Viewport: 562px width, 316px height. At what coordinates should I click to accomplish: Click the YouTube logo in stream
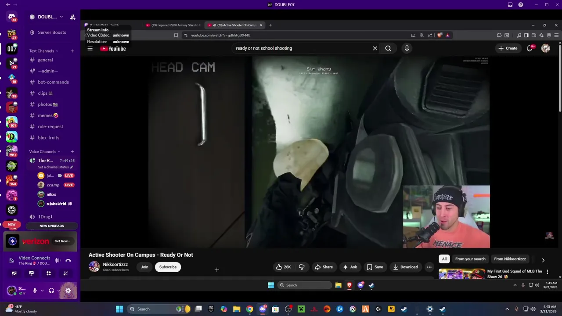coord(113,49)
